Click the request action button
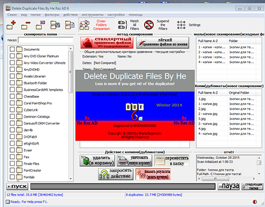 pos(116,174)
